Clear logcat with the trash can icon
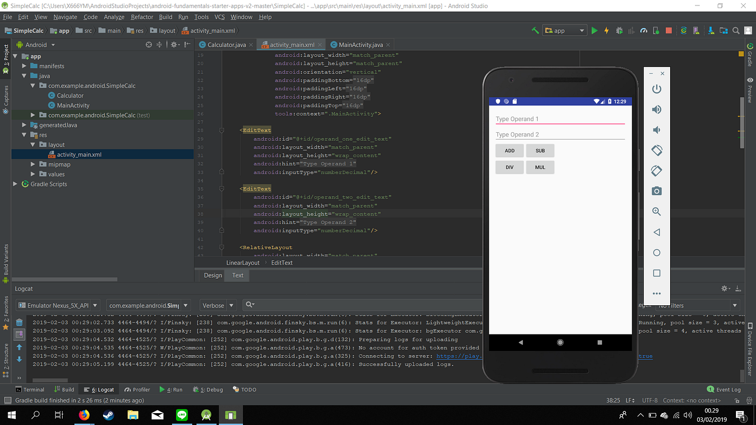 coord(19,323)
